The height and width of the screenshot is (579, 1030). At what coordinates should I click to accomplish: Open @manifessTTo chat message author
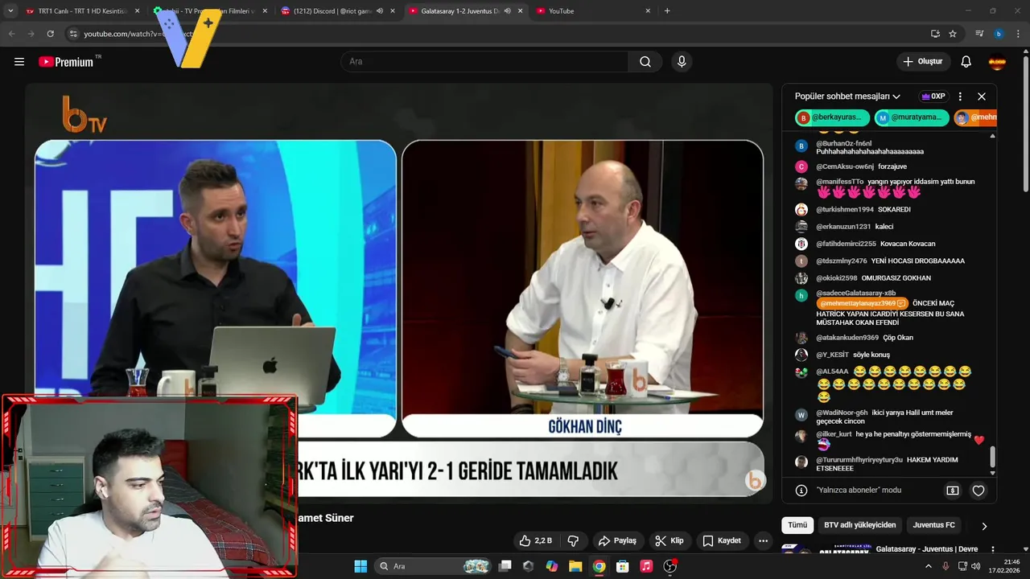click(839, 182)
